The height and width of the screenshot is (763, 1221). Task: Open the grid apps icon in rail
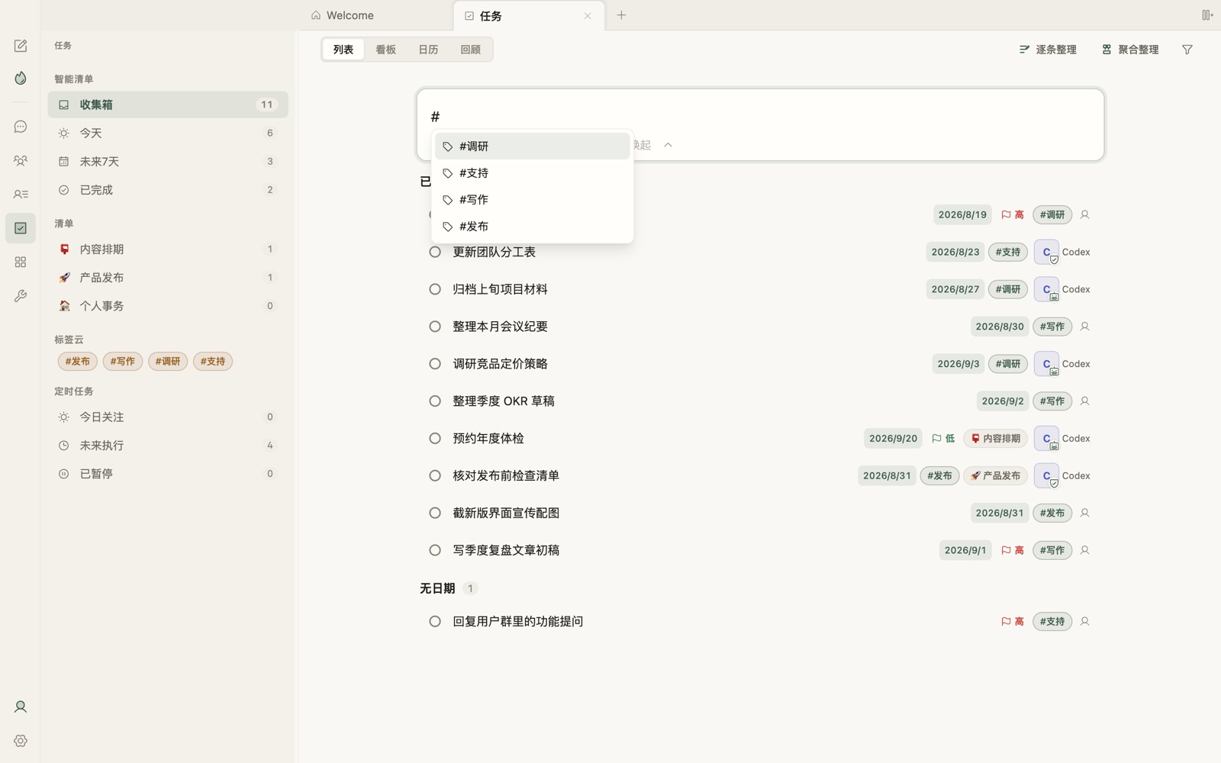[x=21, y=262]
